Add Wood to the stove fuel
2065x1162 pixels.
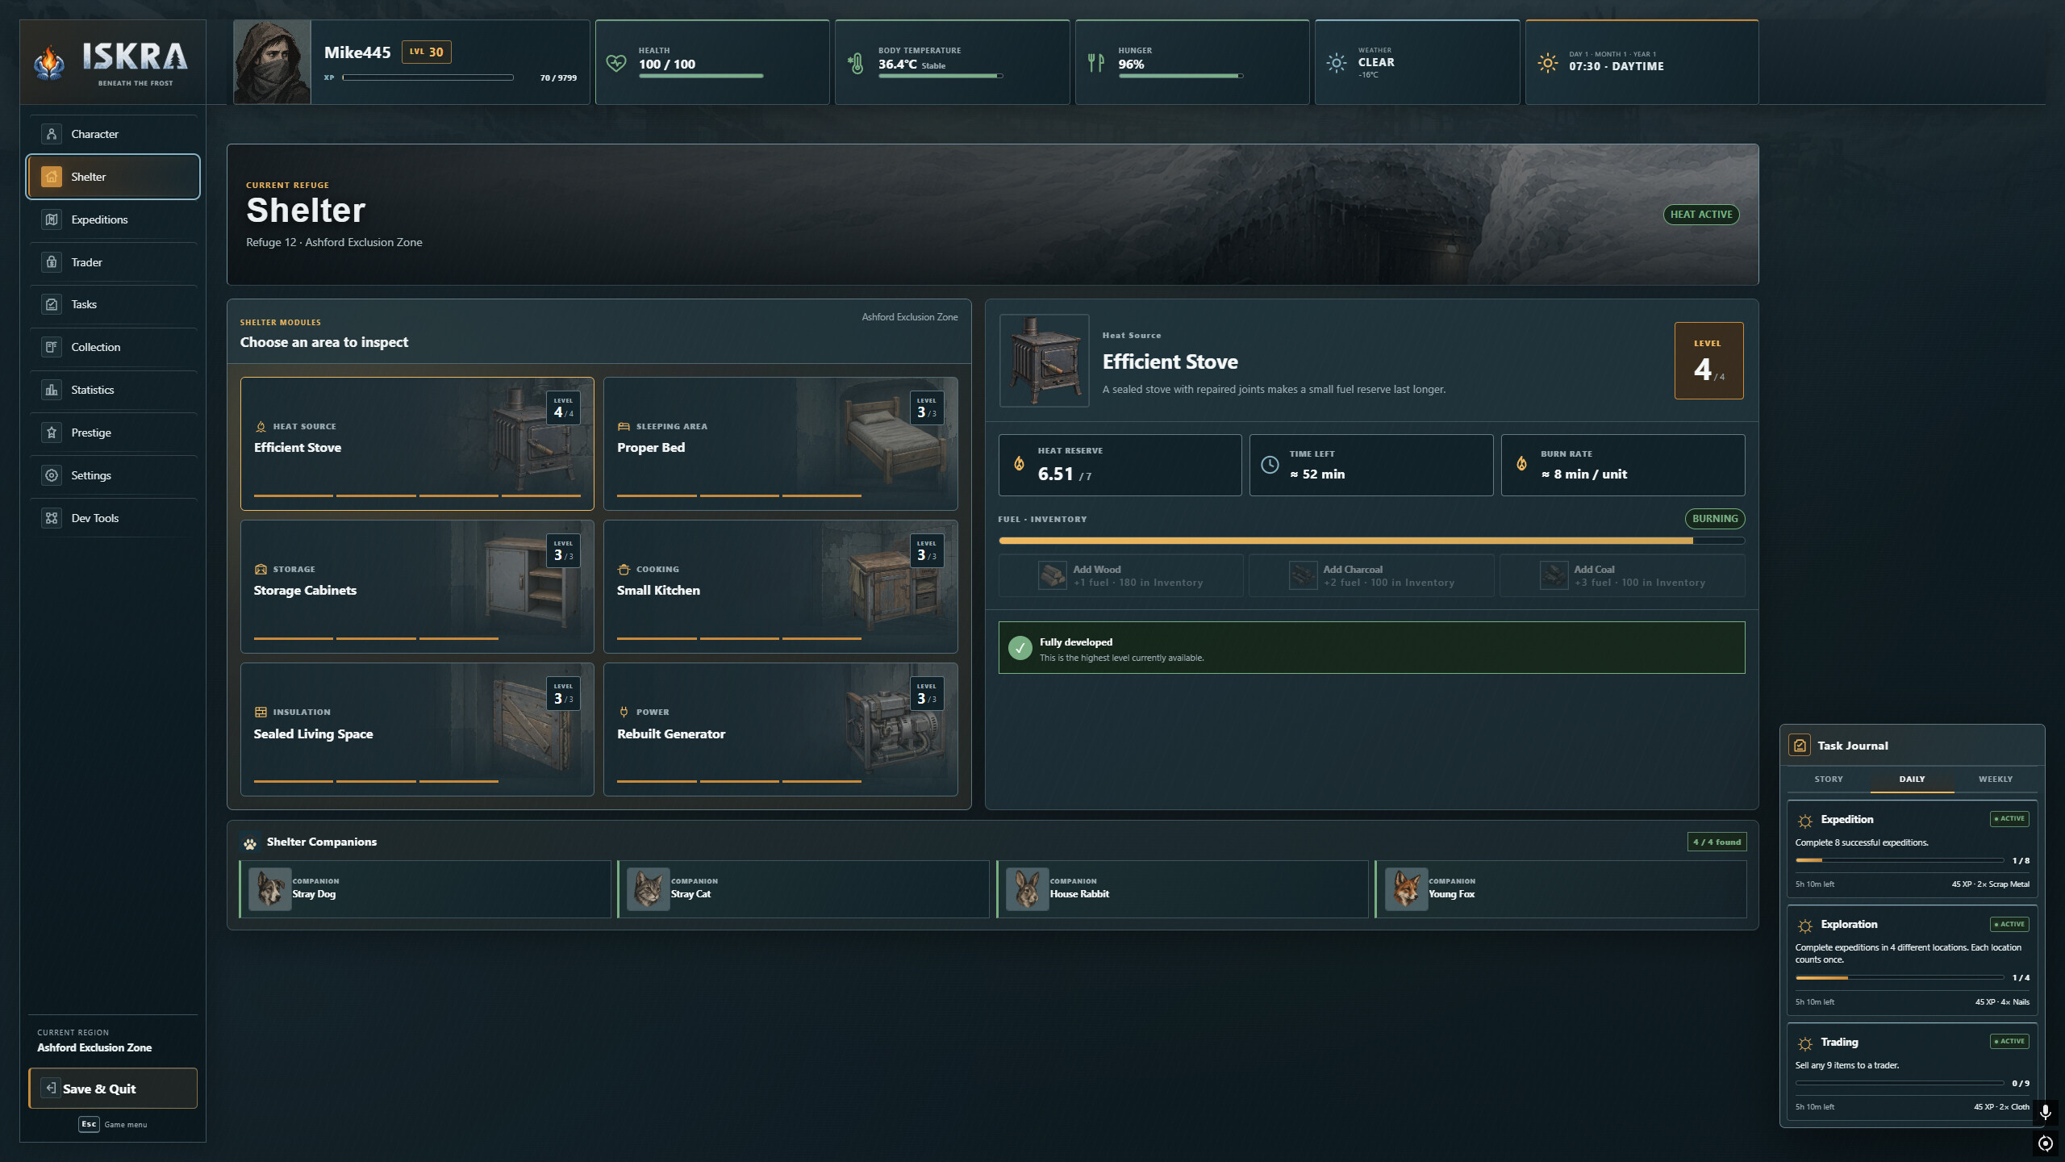tap(1120, 575)
